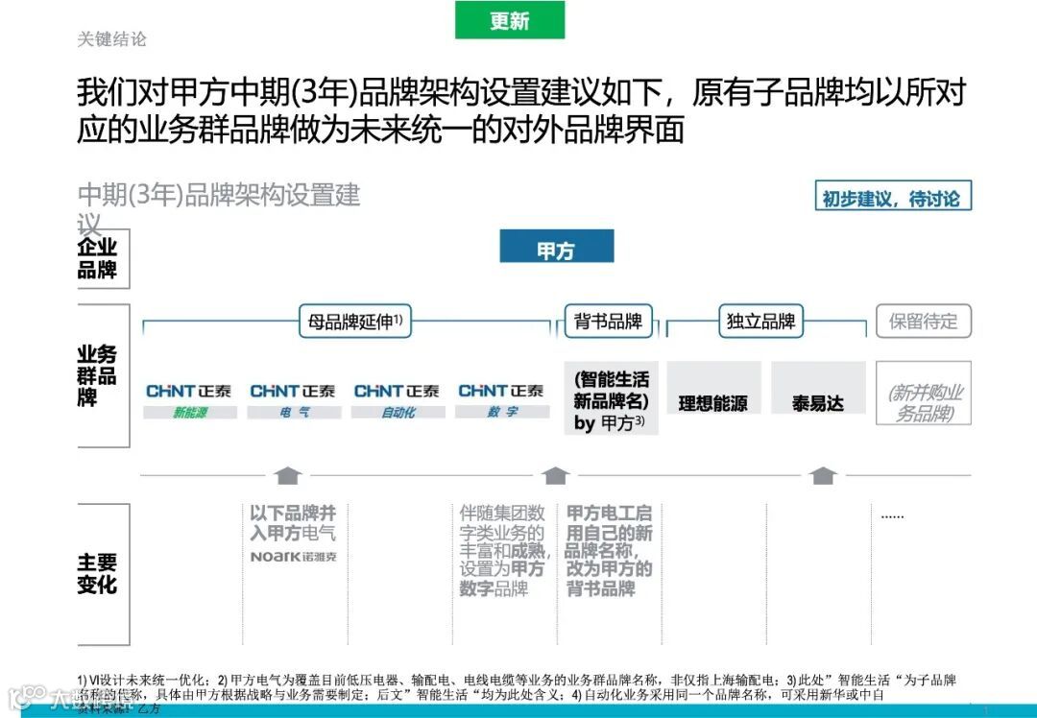This screenshot has height=718, width=1037.
Task: Click the up arrow above 以下品牌并入甲方电气
Action: (288, 475)
